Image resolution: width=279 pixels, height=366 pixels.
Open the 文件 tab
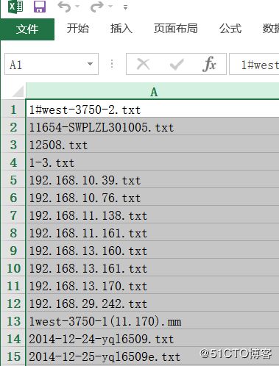click(27, 29)
